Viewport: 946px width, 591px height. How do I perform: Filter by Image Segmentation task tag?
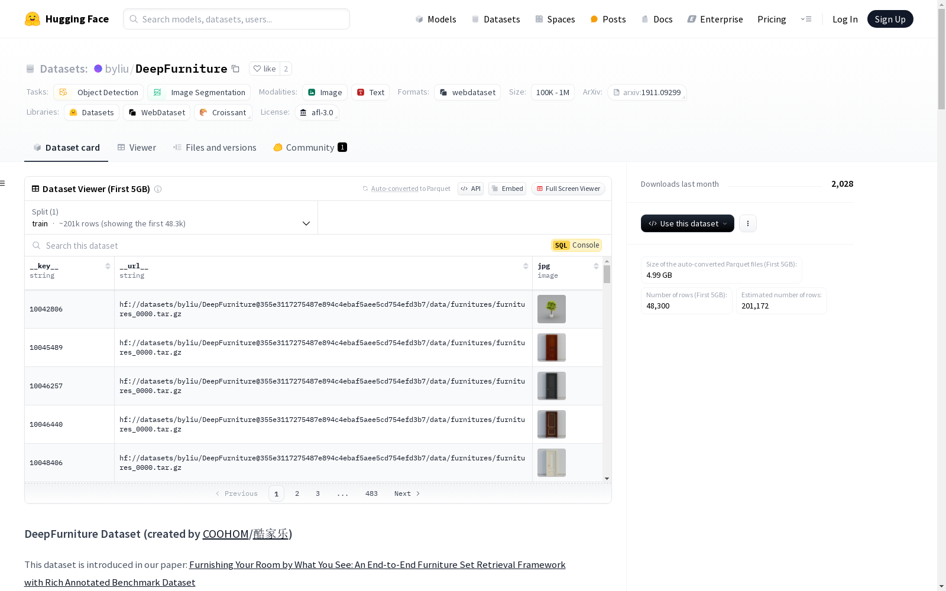[199, 92]
